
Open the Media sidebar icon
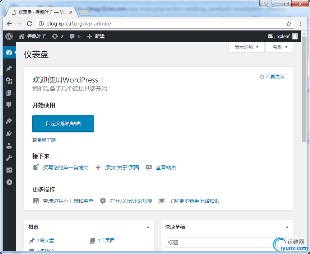click(x=9, y=81)
